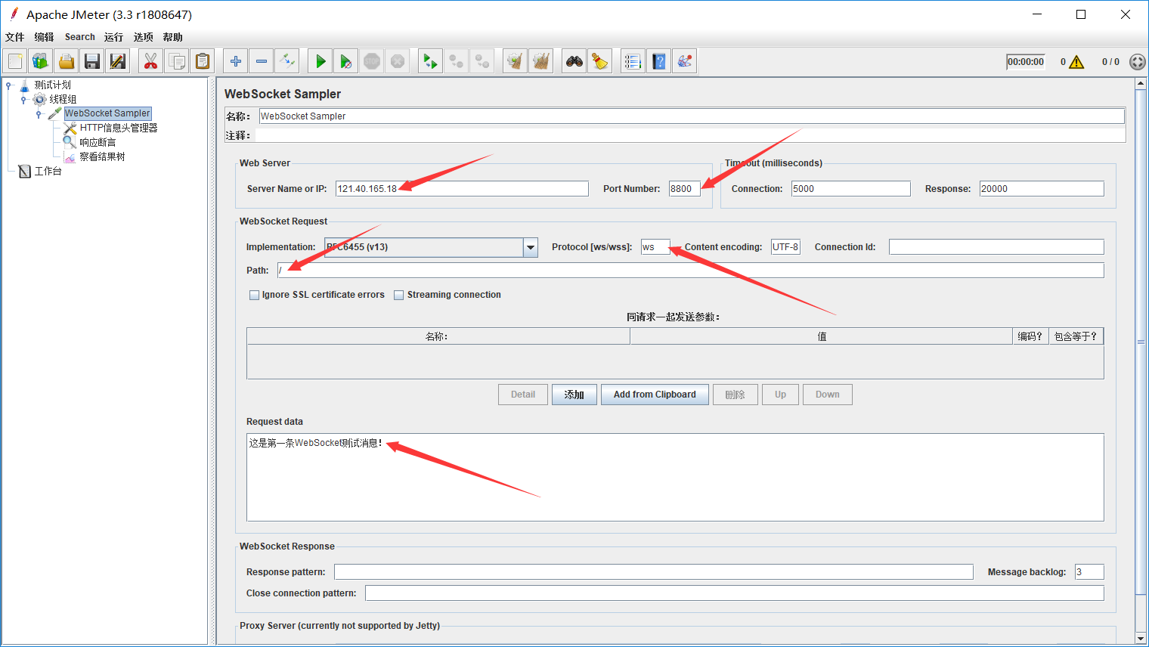Screen dimensions: 1149x647
Task: Click the Content encoding field
Action: pyautogui.click(x=785, y=247)
